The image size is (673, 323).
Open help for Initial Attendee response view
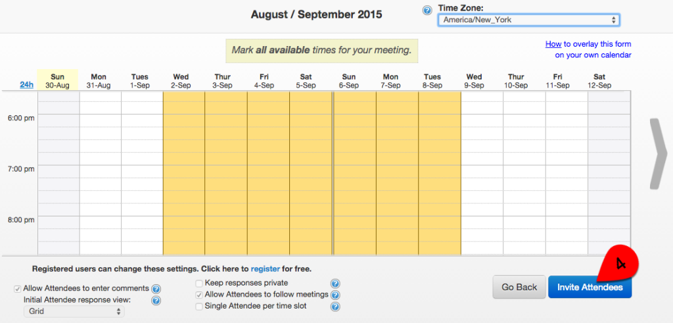pyautogui.click(x=156, y=301)
